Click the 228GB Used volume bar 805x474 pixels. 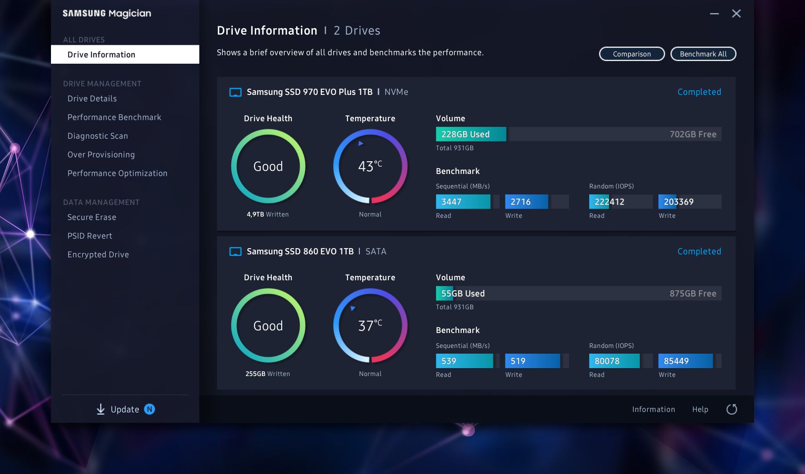click(x=471, y=134)
